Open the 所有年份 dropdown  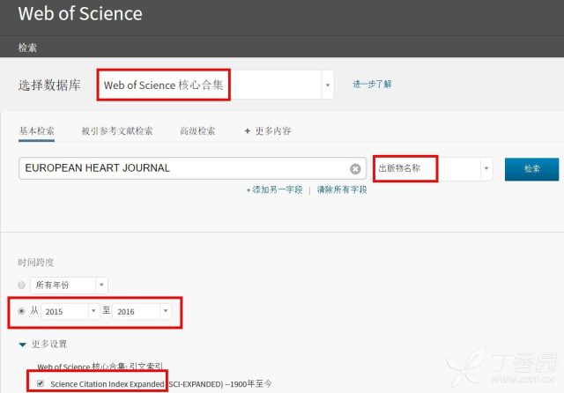[69, 285]
